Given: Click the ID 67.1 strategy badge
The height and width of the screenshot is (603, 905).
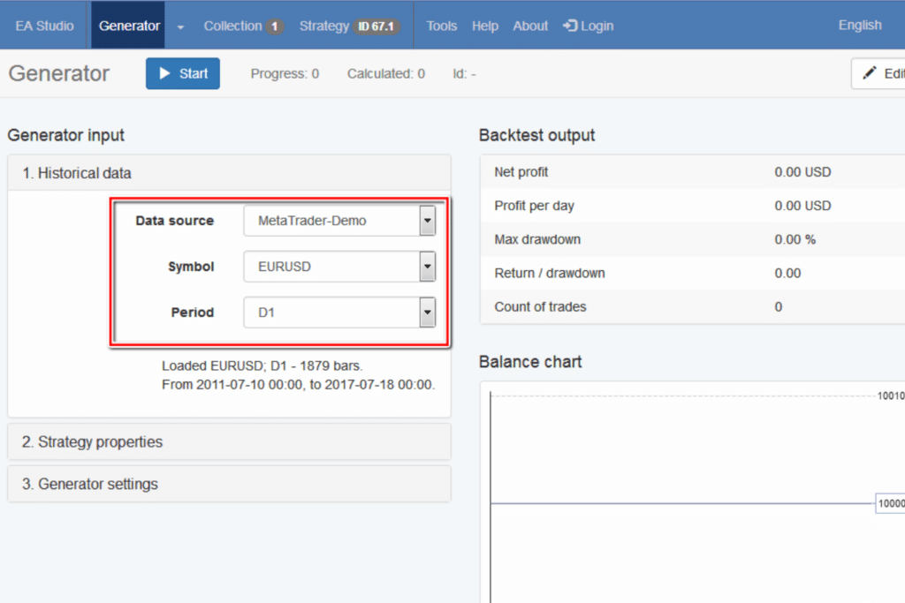Looking at the screenshot, I should (x=376, y=26).
